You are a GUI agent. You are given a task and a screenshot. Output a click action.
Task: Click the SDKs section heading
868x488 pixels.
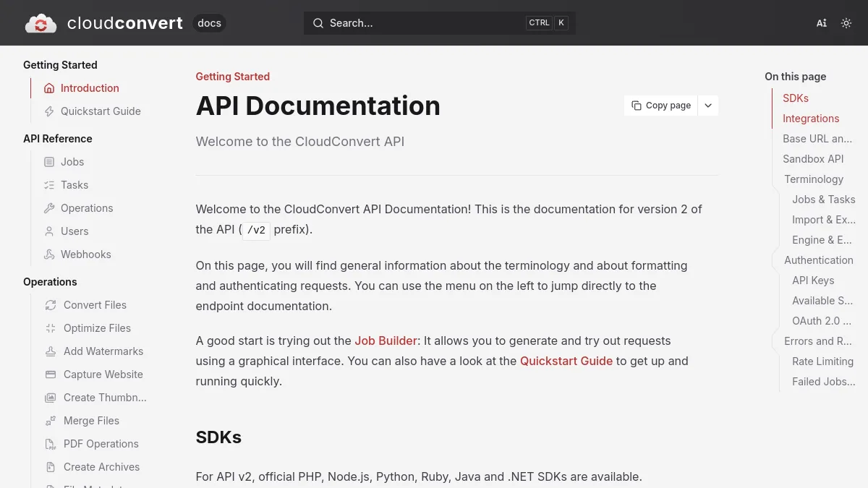pos(218,437)
